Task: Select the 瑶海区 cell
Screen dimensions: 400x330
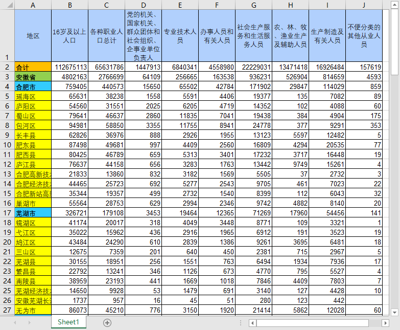Action: 33,96
